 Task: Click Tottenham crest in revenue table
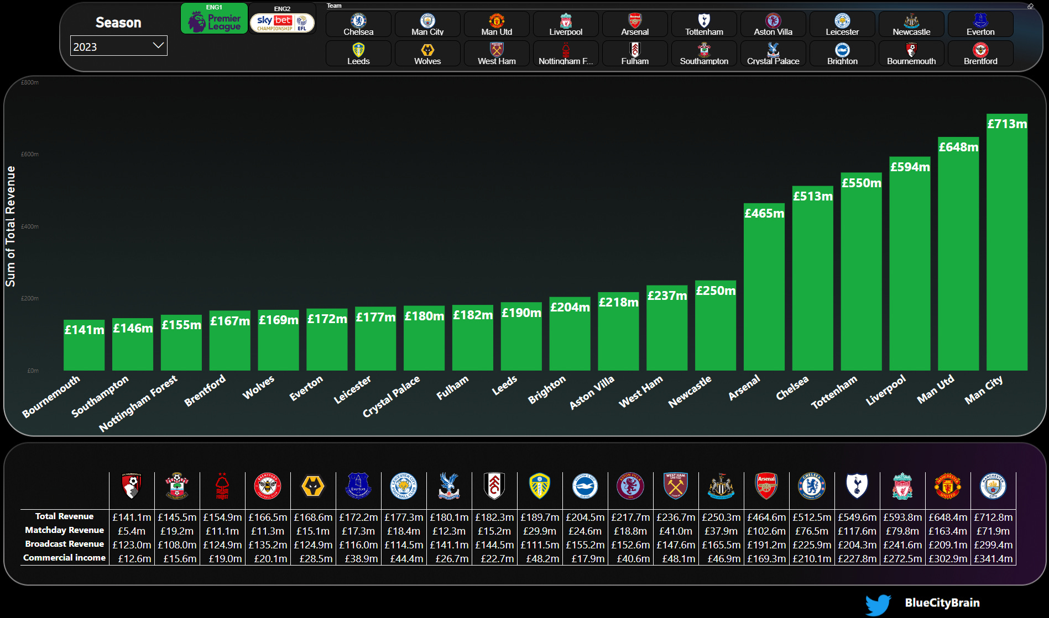(x=857, y=486)
